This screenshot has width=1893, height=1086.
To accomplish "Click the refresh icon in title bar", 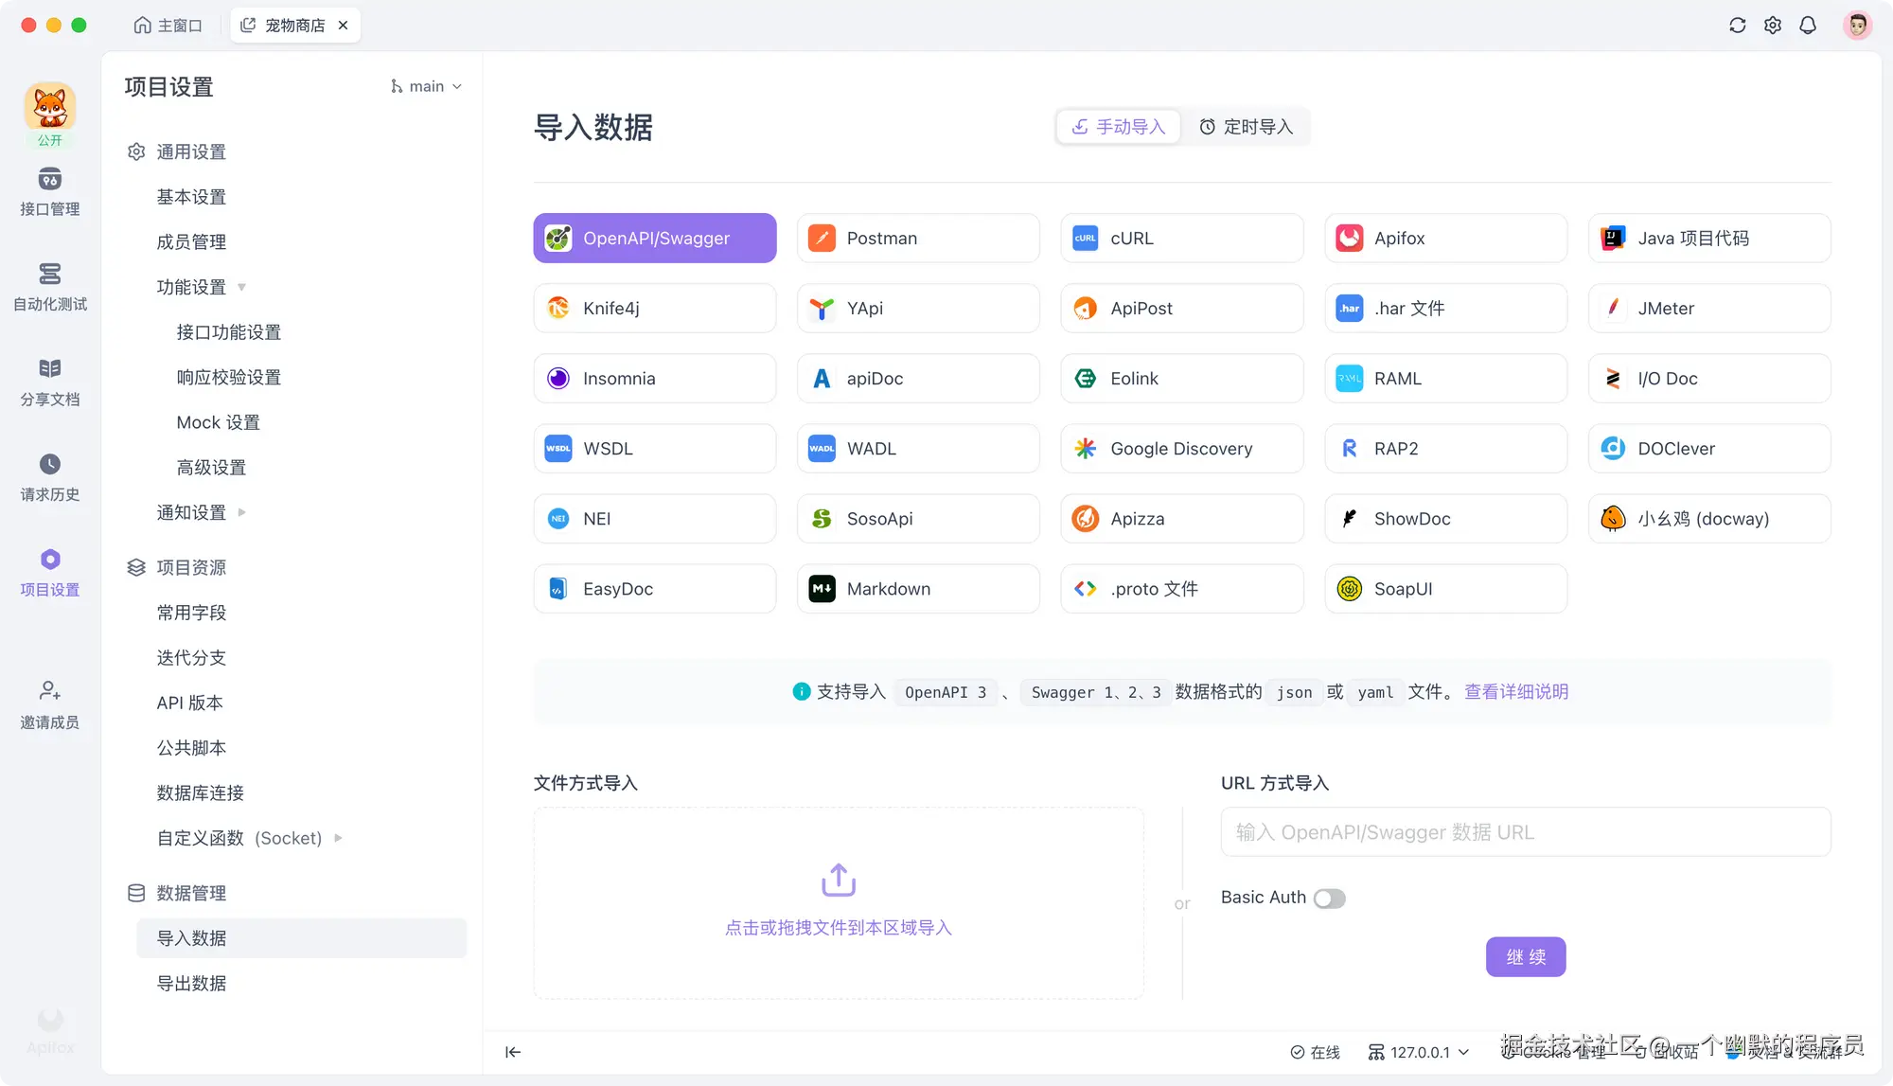I will click(x=1737, y=26).
